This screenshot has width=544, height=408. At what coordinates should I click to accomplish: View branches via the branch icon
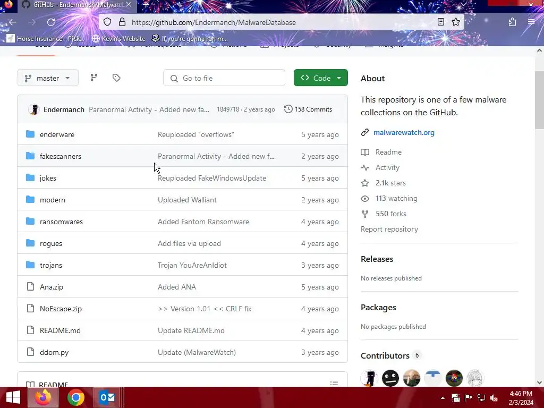pyautogui.click(x=94, y=78)
